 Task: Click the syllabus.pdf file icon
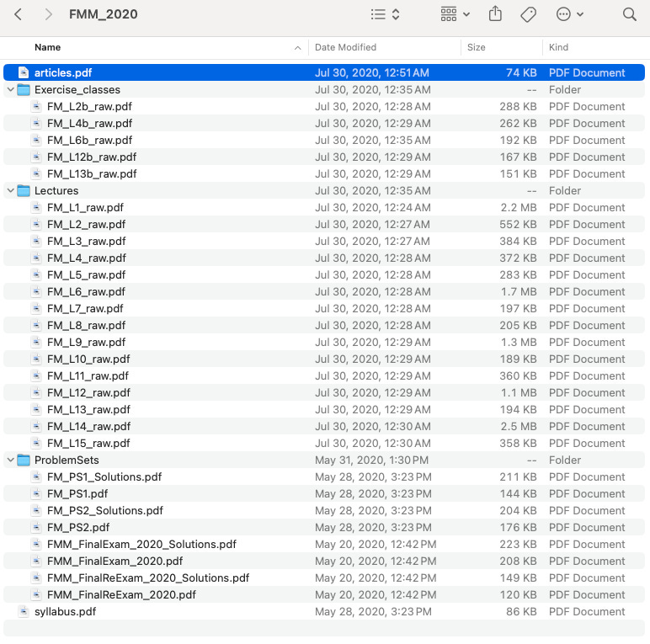tap(24, 612)
